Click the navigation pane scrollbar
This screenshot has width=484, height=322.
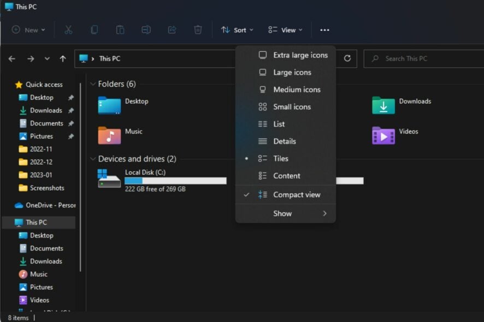(x=80, y=177)
